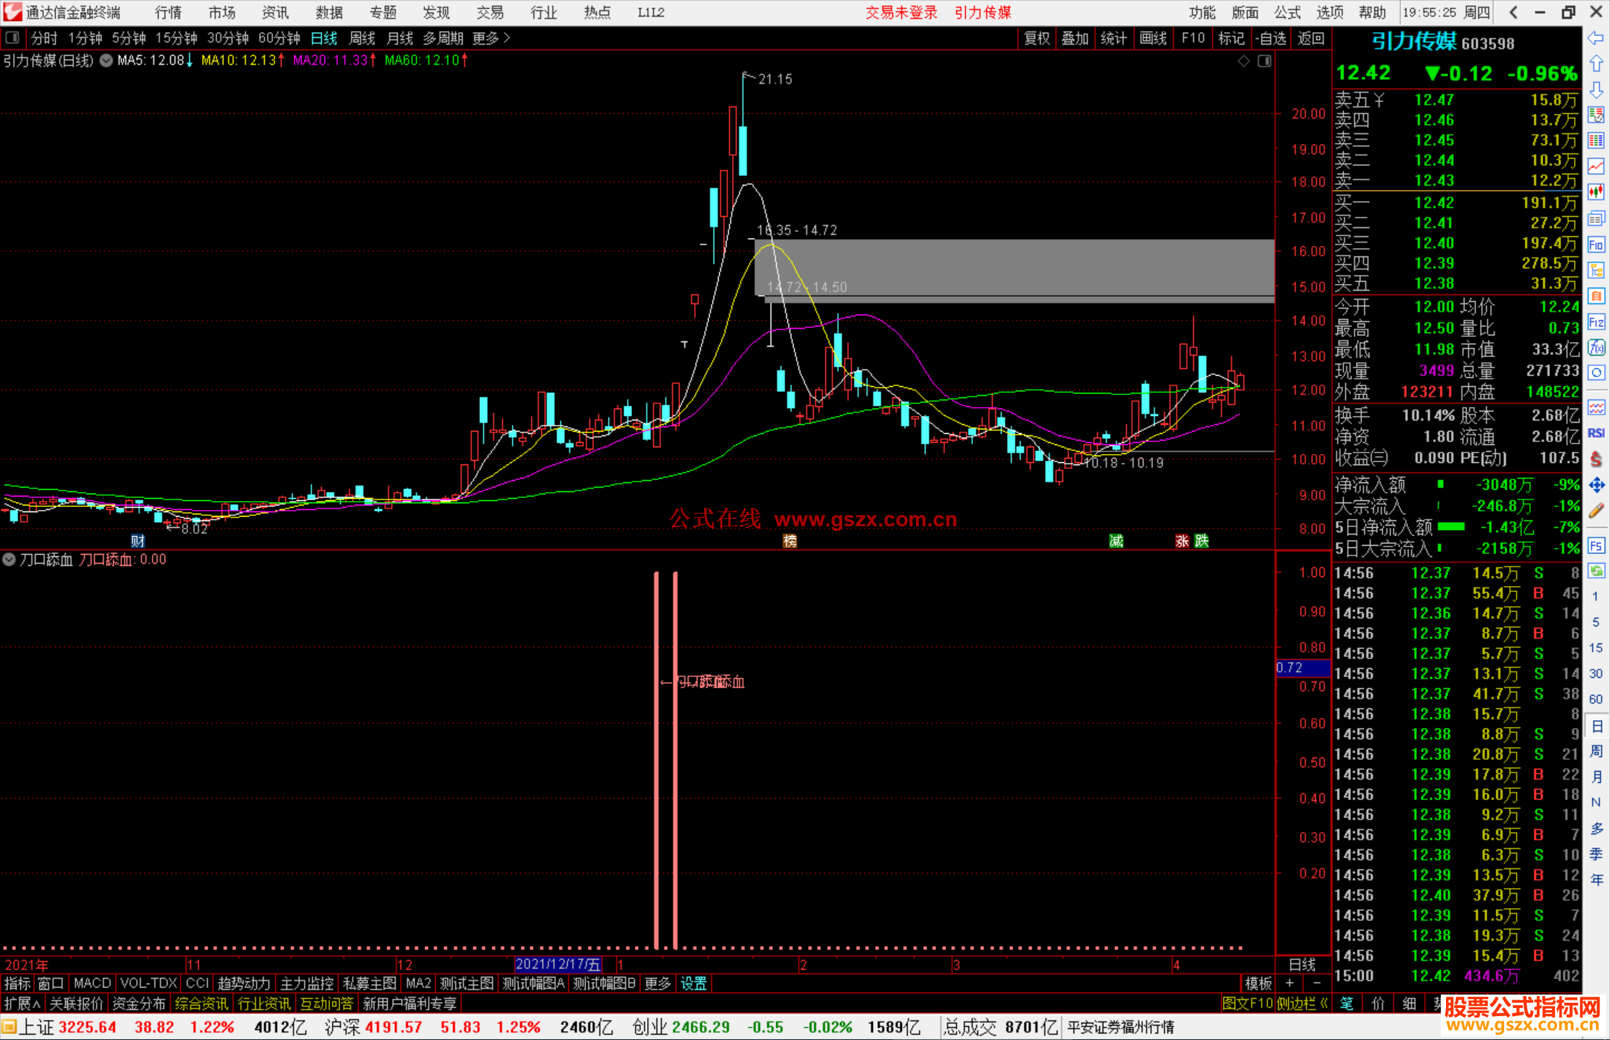Viewport: 1610px width, 1040px height.
Task: Toggle panel icon left of 分时
Action: click(12, 37)
